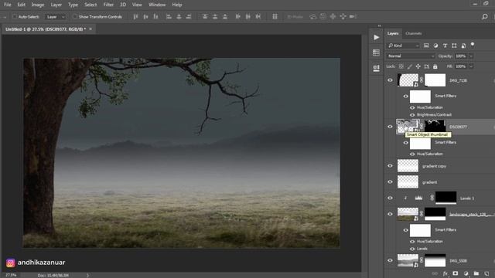Open the Filter menu

pos(108,5)
